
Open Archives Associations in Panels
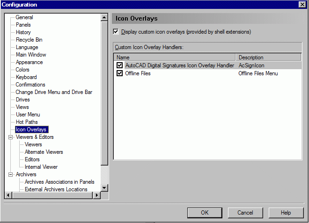(59, 182)
